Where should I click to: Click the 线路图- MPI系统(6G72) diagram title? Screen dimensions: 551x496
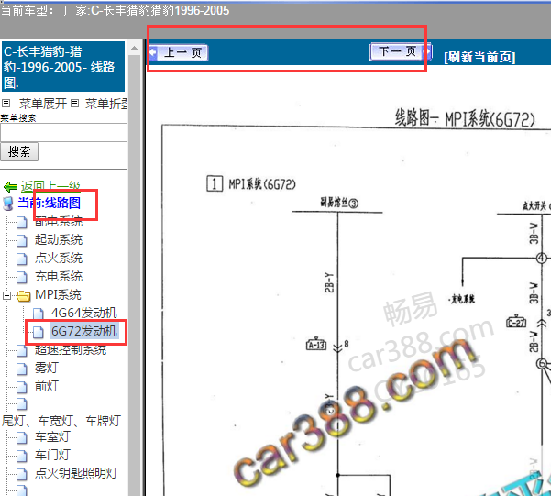coord(465,118)
